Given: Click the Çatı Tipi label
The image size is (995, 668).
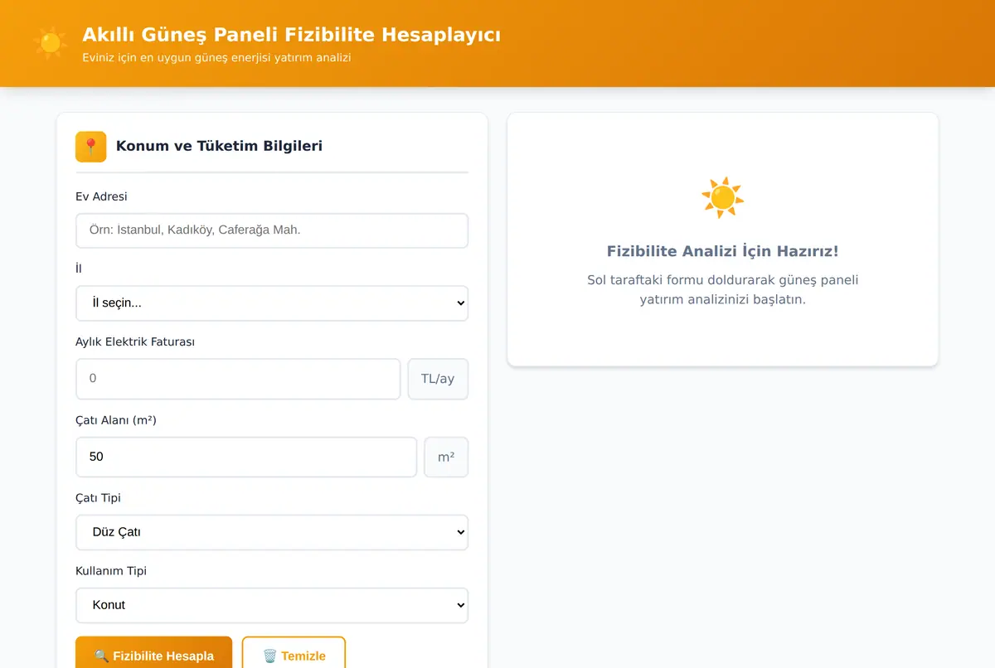Looking at the screenshot, I should coord(98,498).
